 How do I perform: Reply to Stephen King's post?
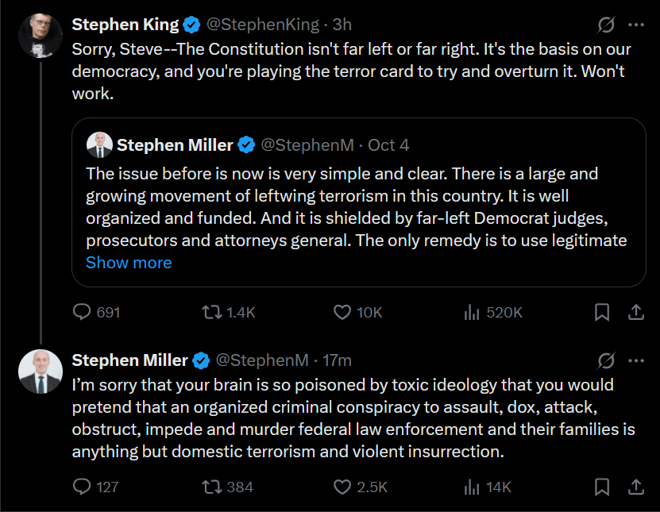(83, 313)
